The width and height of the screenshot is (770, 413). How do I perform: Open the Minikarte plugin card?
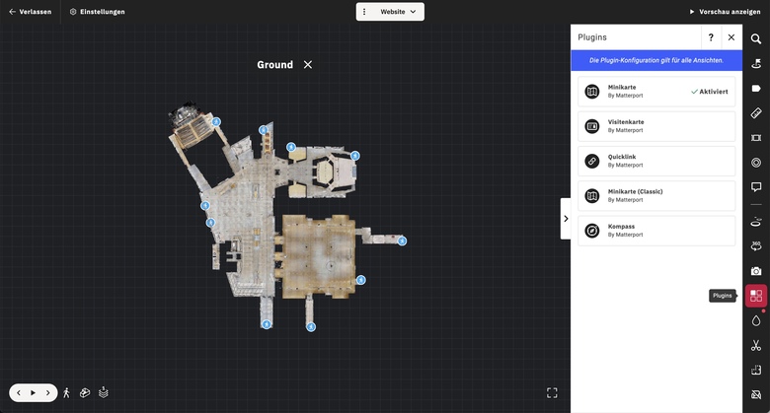(656, 92)
